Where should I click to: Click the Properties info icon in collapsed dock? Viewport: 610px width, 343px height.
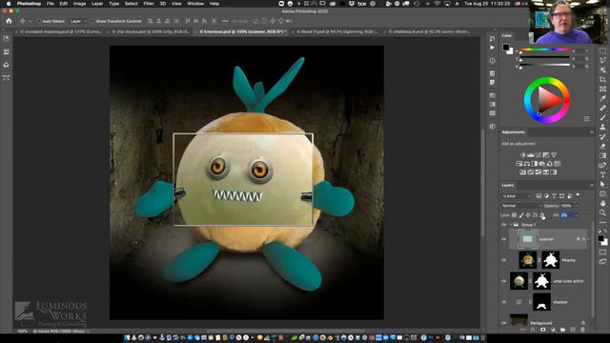point(492,61)
